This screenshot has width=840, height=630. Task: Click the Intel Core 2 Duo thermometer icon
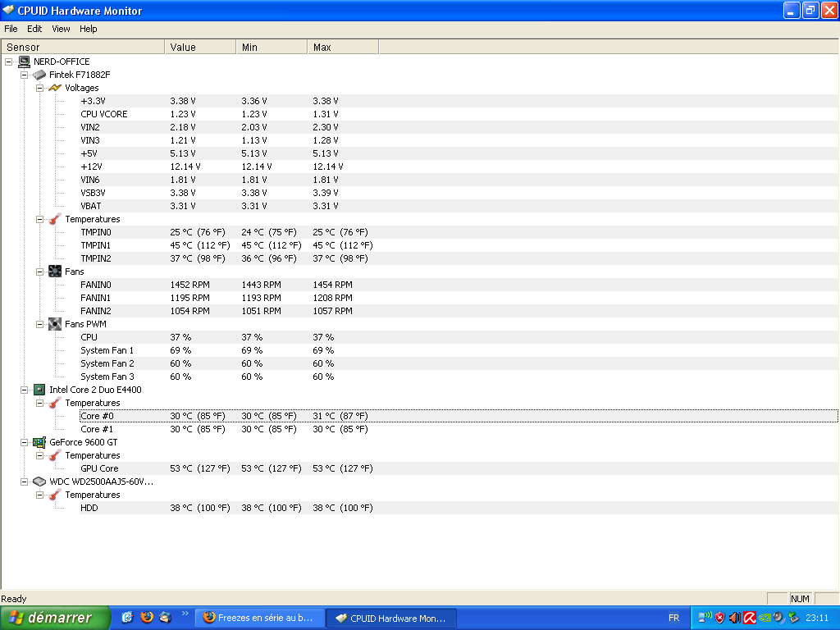tap(55, 403)
